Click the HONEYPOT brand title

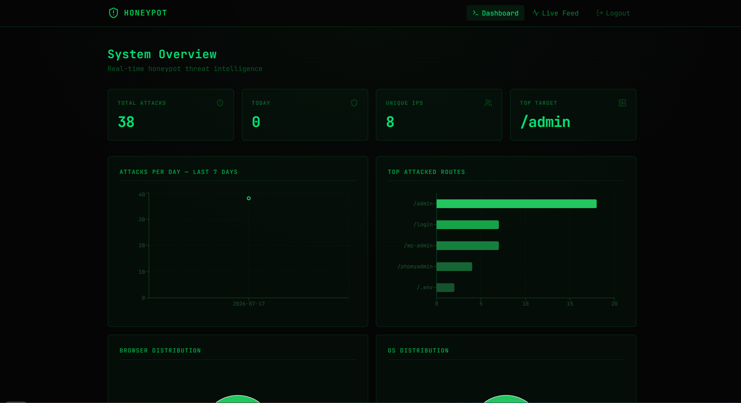tap(145, 13)
